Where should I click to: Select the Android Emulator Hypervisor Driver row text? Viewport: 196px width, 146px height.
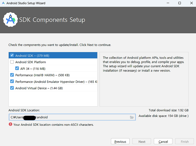(x=56, y=82)
